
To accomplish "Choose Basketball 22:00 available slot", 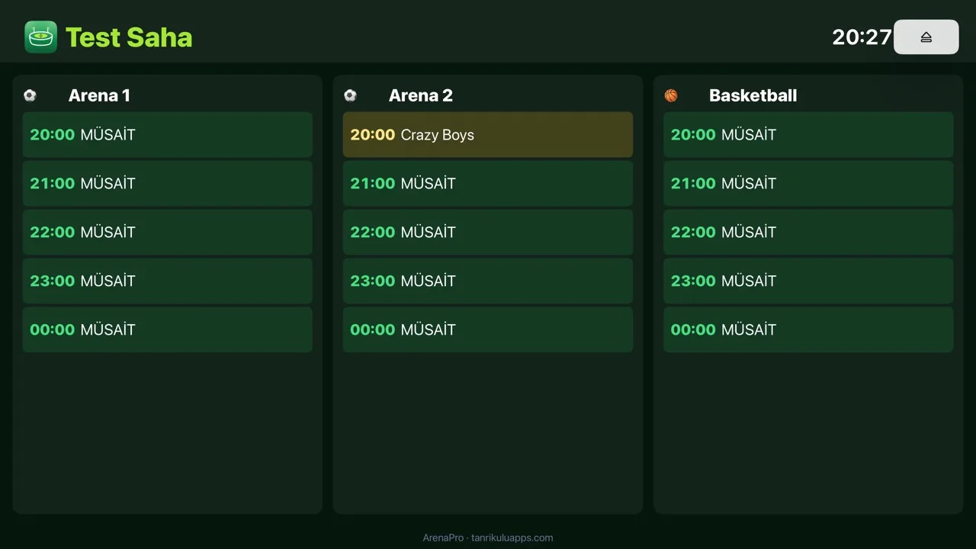I will coord(808,233).
